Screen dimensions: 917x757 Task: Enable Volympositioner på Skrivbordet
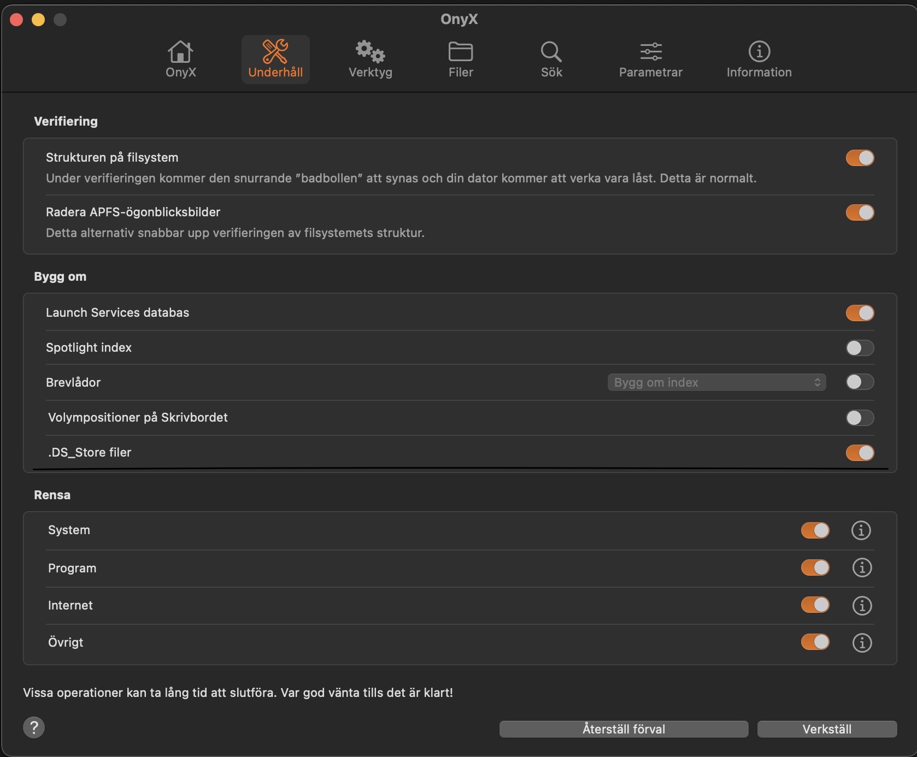pos(860,418)
